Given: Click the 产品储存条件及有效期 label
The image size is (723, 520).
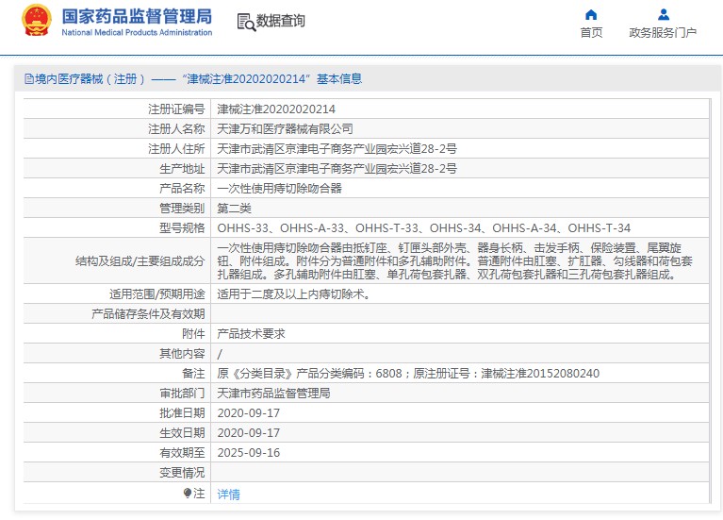Looking at the screenshot, I should pyautogui.click(x=148, y=314).
